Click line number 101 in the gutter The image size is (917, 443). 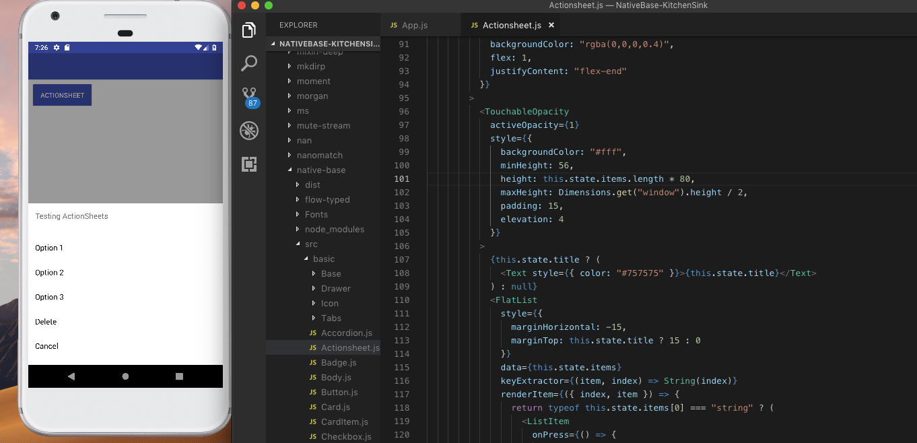pos(401,179)
